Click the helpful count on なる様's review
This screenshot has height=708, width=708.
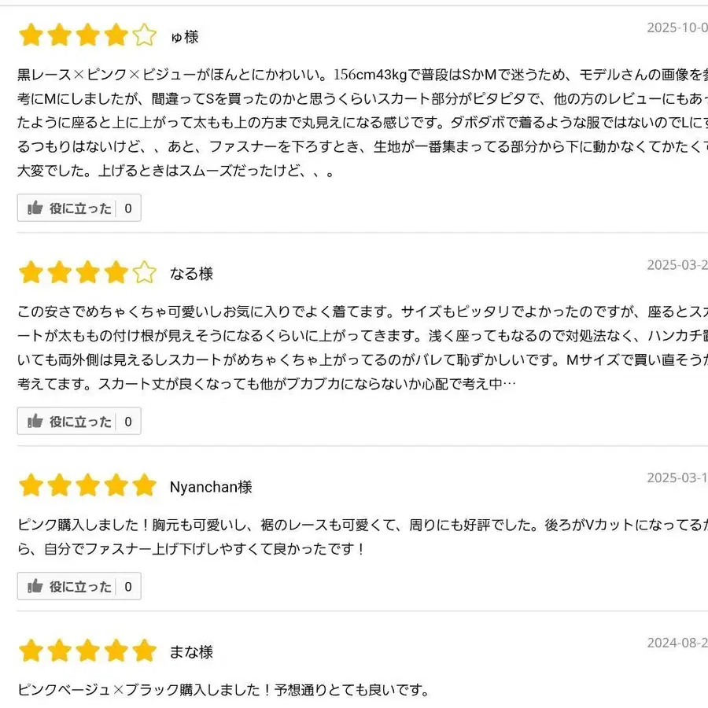pyautogui.click(x=130, y=421)
